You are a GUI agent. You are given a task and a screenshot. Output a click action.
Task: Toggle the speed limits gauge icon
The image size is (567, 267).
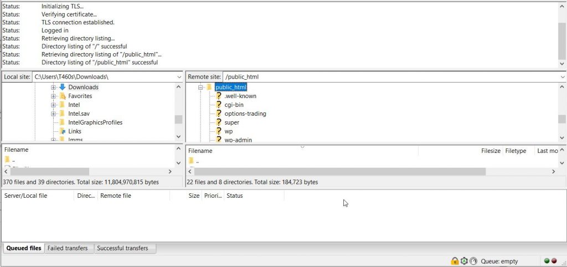[473, 261]
